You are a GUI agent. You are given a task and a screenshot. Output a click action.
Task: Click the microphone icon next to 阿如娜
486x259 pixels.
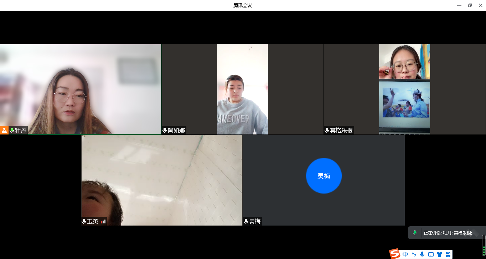click(x=165, y=130)
